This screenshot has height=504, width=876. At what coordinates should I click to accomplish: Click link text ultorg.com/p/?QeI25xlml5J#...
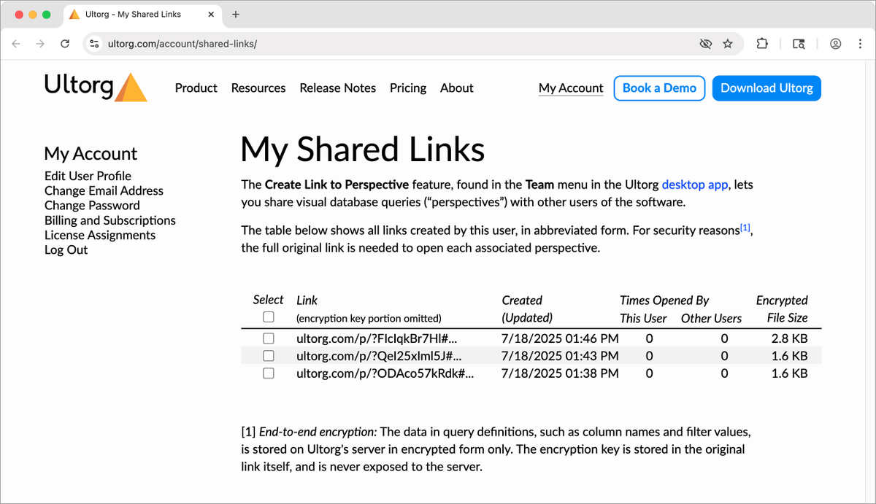(x=379, y=356)
